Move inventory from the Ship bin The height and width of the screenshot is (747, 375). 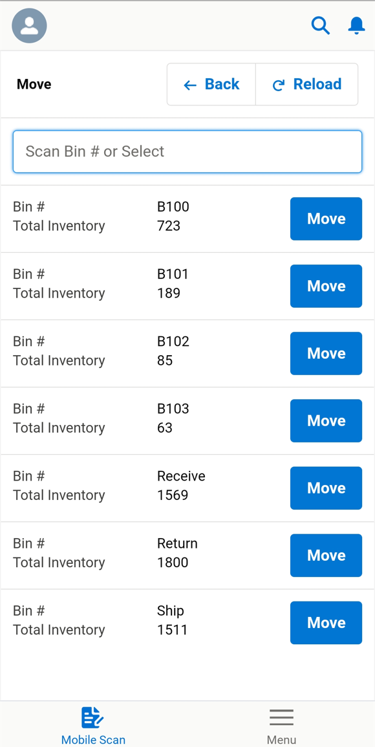tap(326, 622)
